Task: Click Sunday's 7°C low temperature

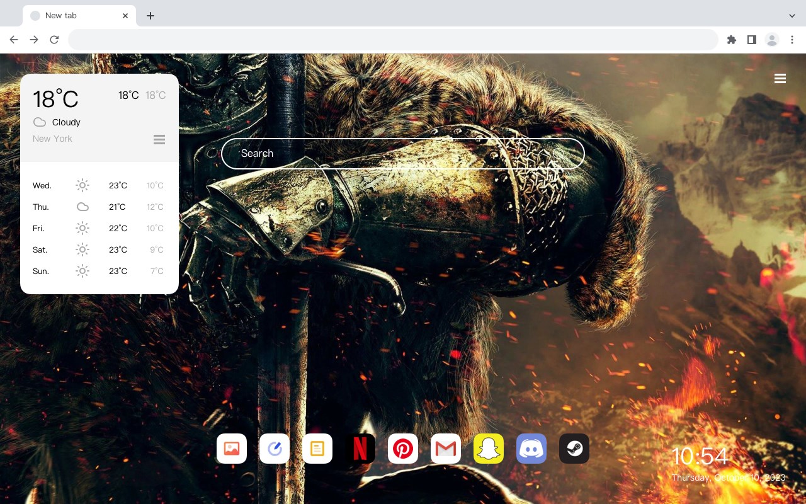Action: pyautogui.click(x=157, y=271)
